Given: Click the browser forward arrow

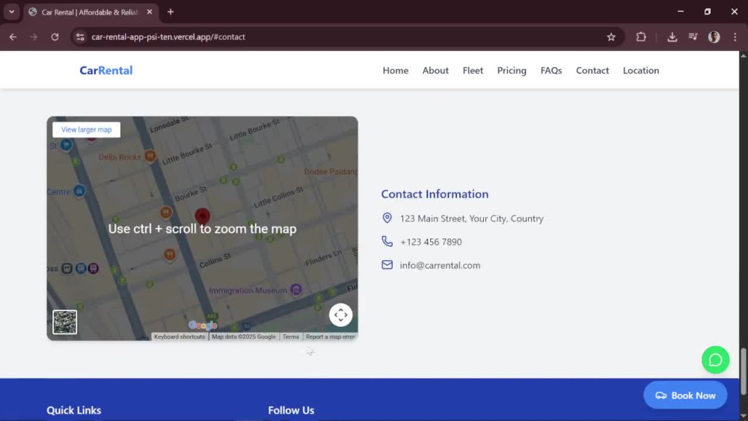Looking at the screenshot, I should tap(34, 37).
